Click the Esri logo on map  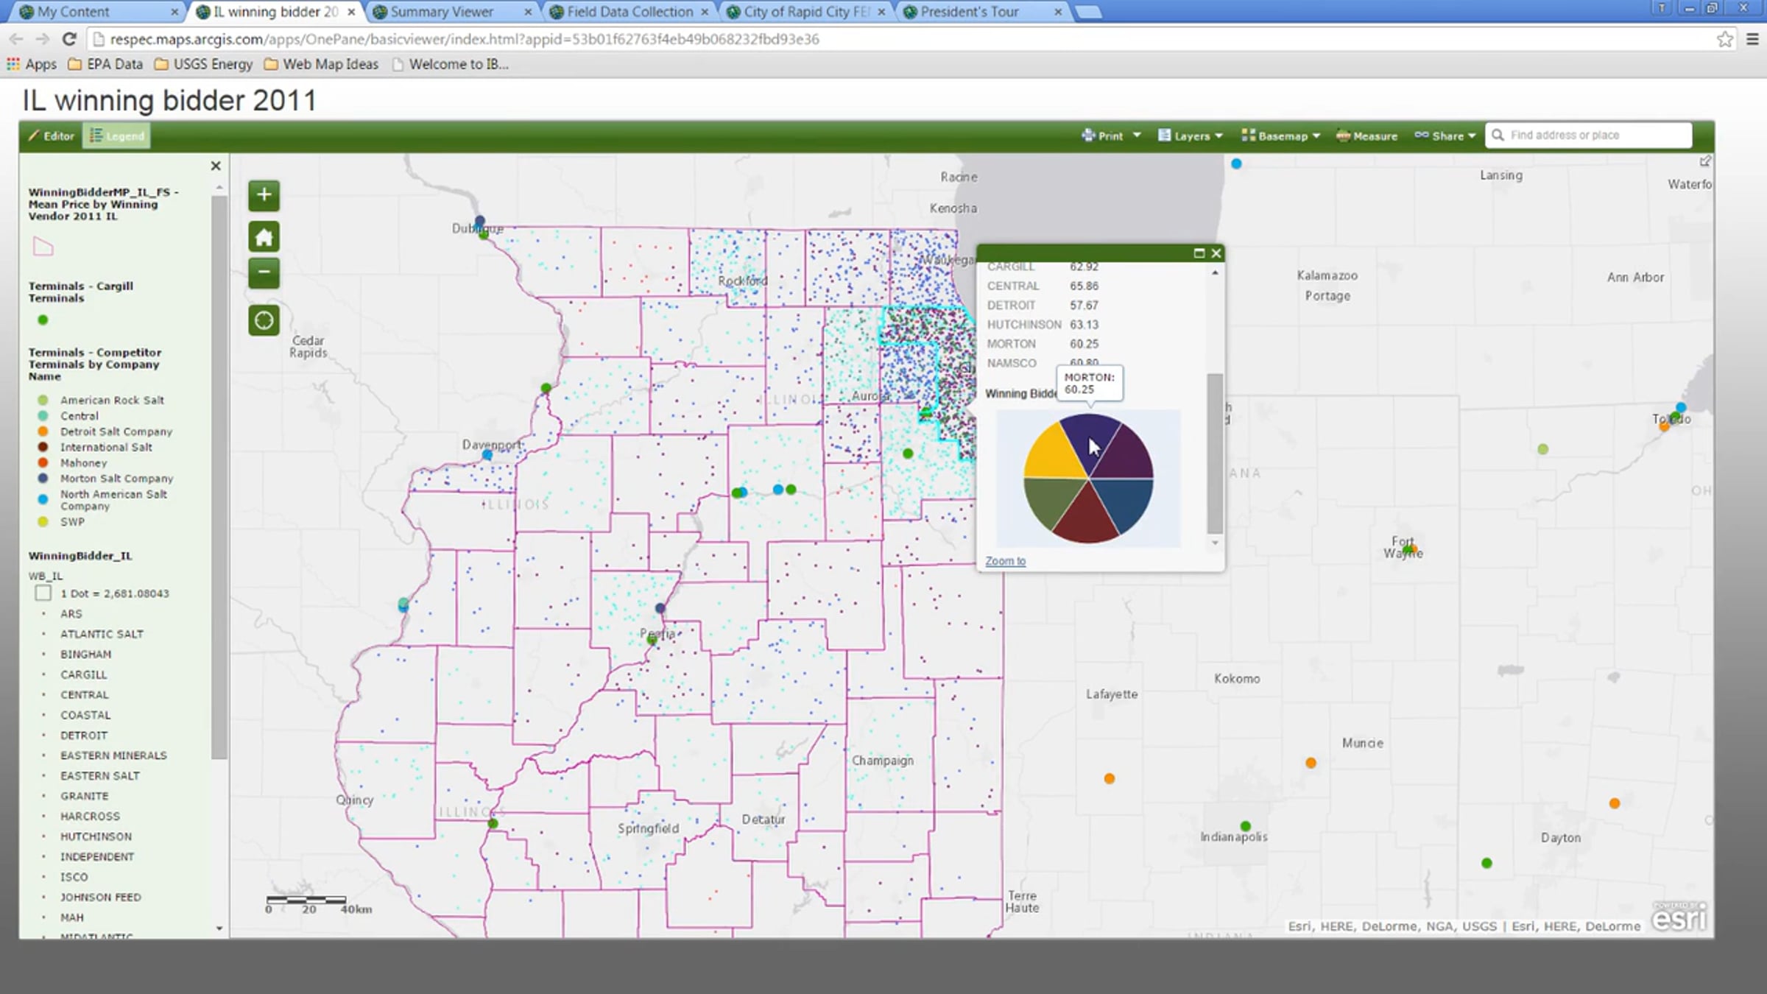click(1679, 917)
